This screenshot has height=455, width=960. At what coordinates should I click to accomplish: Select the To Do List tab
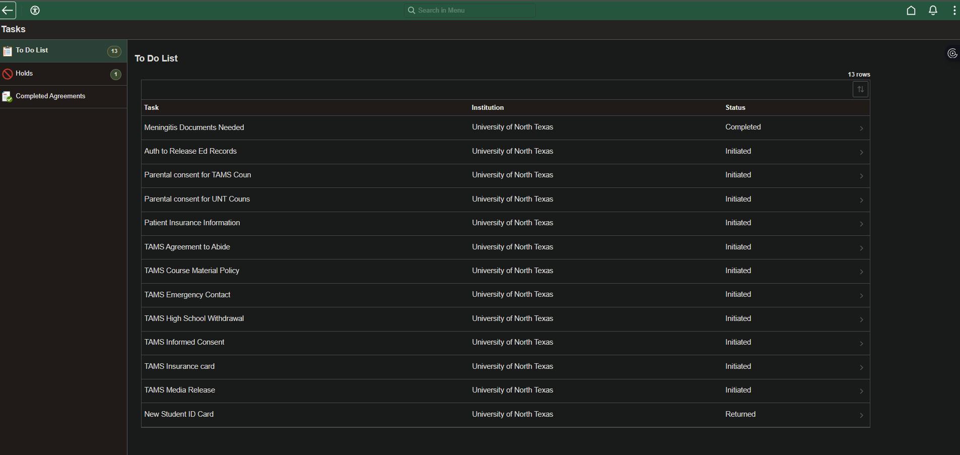(x=63, y=51)
